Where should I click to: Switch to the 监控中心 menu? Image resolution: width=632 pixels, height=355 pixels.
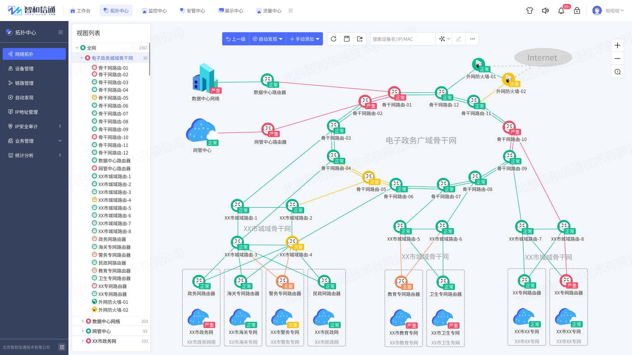click(x=155, y=10)
